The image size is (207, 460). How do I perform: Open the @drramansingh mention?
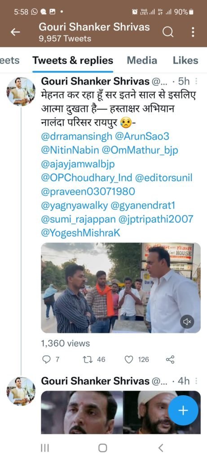[x=76, y=137]
